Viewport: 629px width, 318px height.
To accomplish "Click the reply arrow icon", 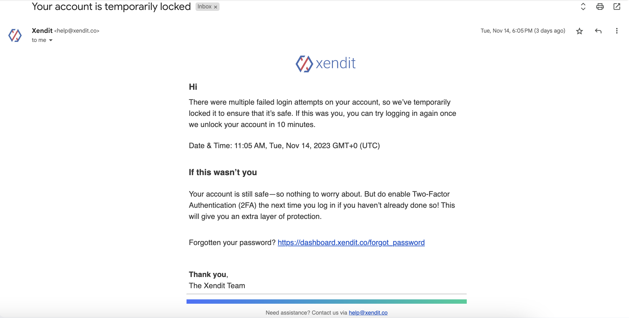I will 598,31.
